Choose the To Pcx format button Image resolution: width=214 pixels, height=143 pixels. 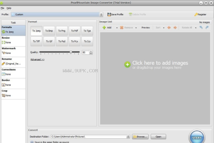(74, 41)
